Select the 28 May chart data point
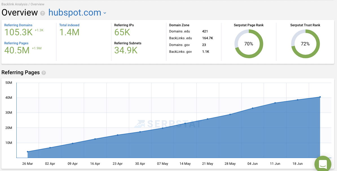This screenshot has height=171, width=337. point(230,115)
